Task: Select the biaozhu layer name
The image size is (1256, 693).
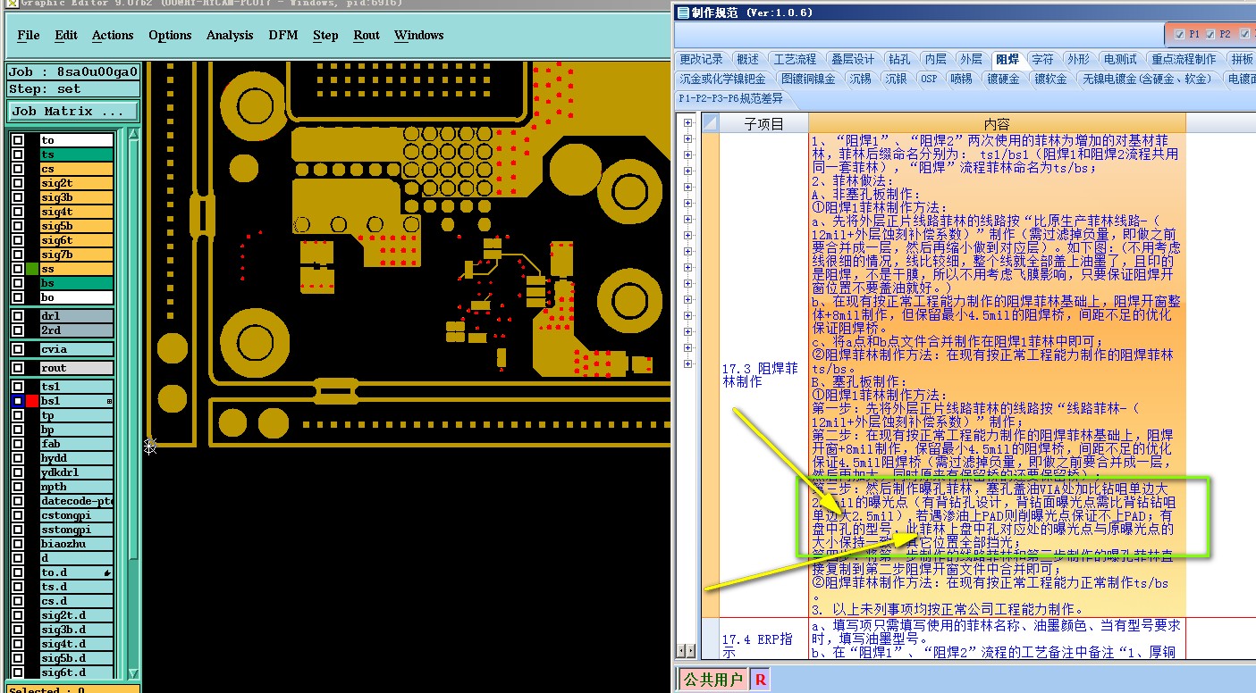Action: click(x=76, y=544)
